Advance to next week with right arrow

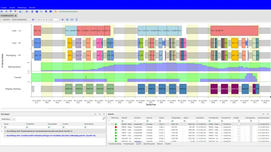[x=62, y=20]
